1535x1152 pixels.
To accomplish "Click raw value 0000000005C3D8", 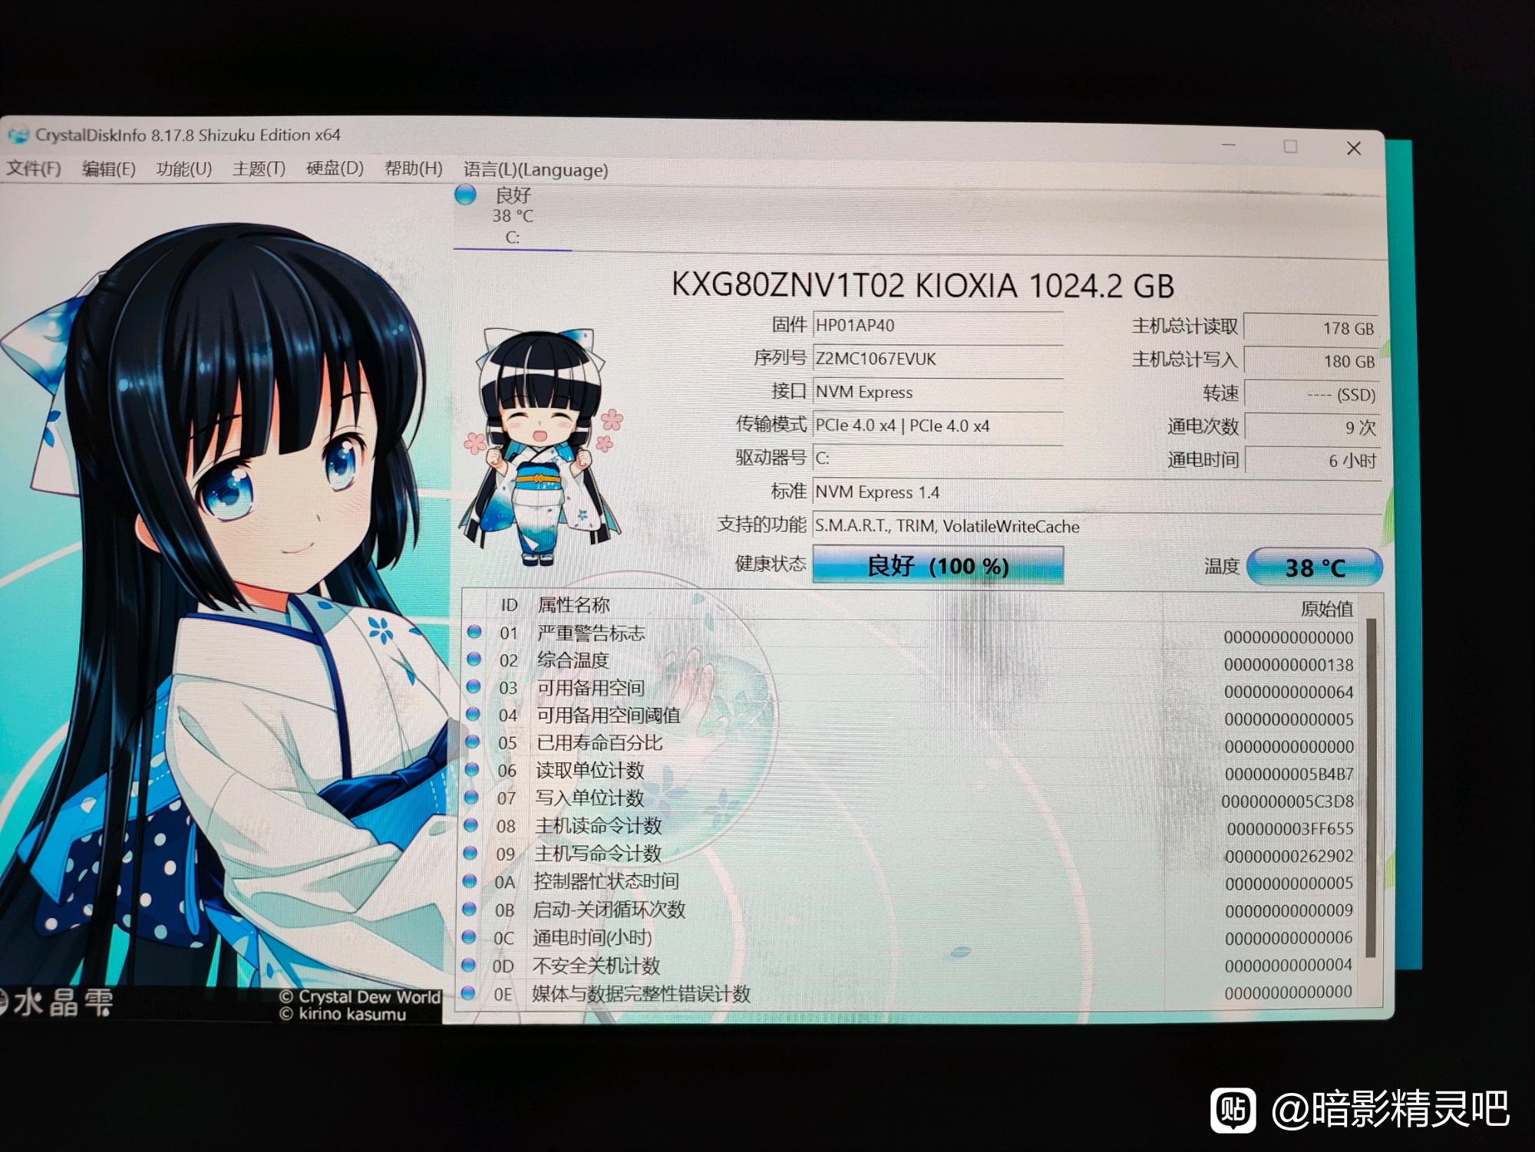I will (x=1288, y=801).
